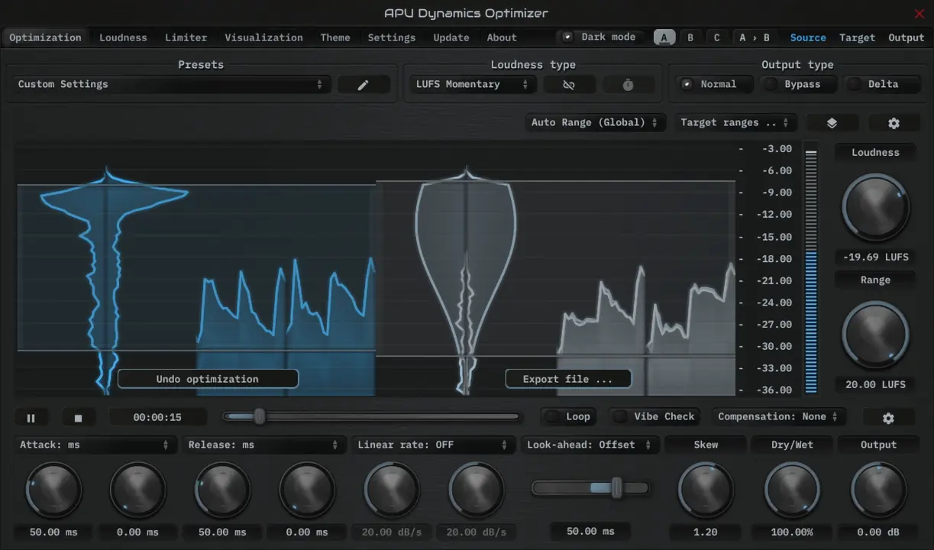
Task: Open the Linear rate: OFF dropdown
Action: (433, 445)
